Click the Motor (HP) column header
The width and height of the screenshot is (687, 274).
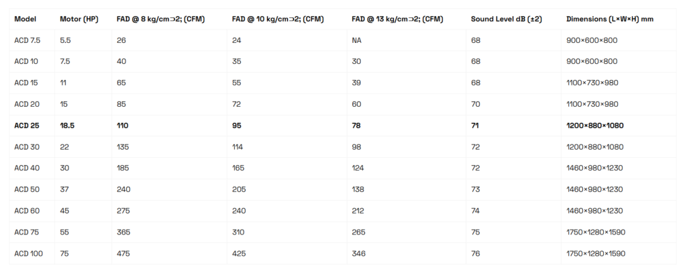point(78,19)
